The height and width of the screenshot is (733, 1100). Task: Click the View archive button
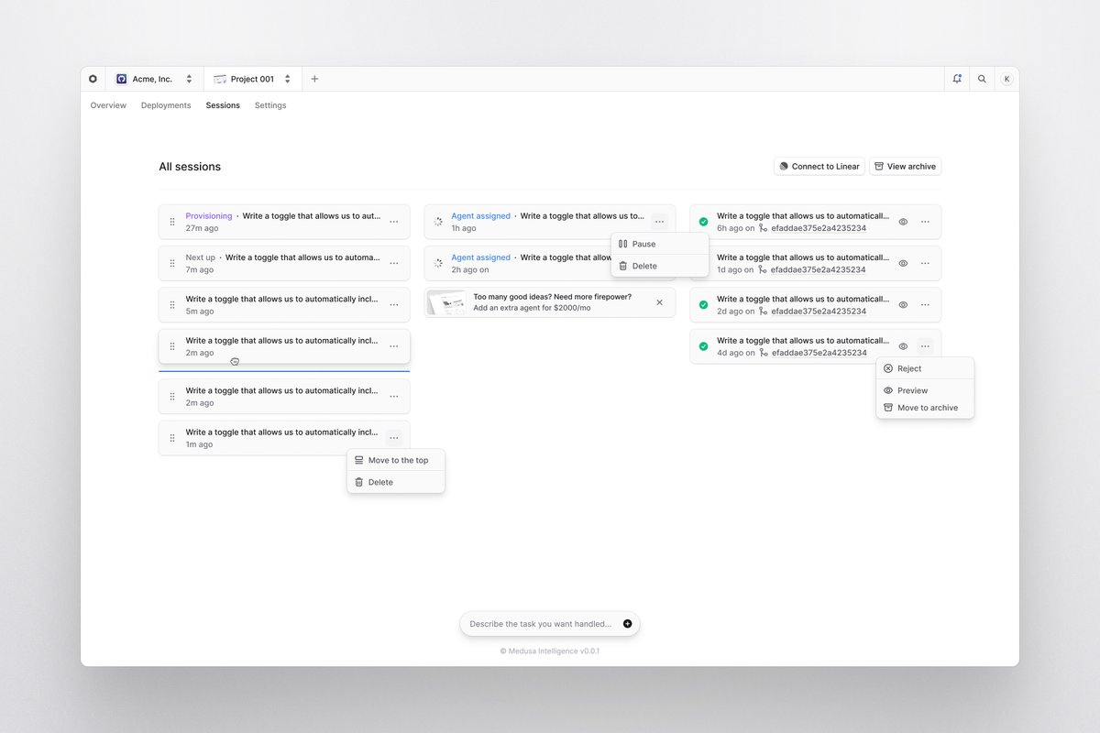(x=905, y=167)
